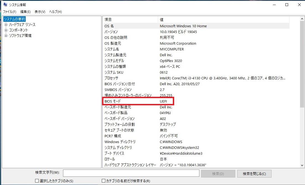Viewport: 305px width, 185px height.
Task: Select the システム SKU row
Action: pyautogui.click(x=196, y=72)
